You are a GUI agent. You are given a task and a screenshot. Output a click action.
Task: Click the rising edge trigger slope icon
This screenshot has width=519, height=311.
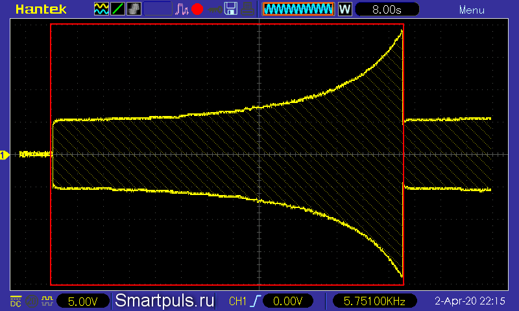[256, 301]
